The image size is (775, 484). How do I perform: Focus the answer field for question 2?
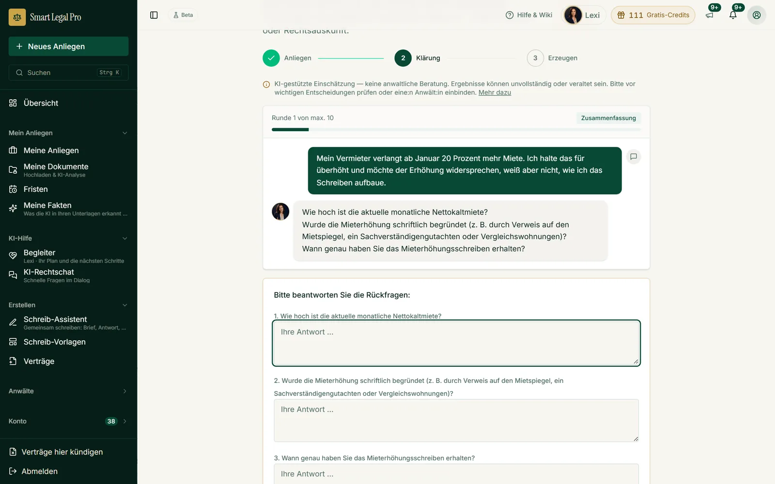click(456, 421)
